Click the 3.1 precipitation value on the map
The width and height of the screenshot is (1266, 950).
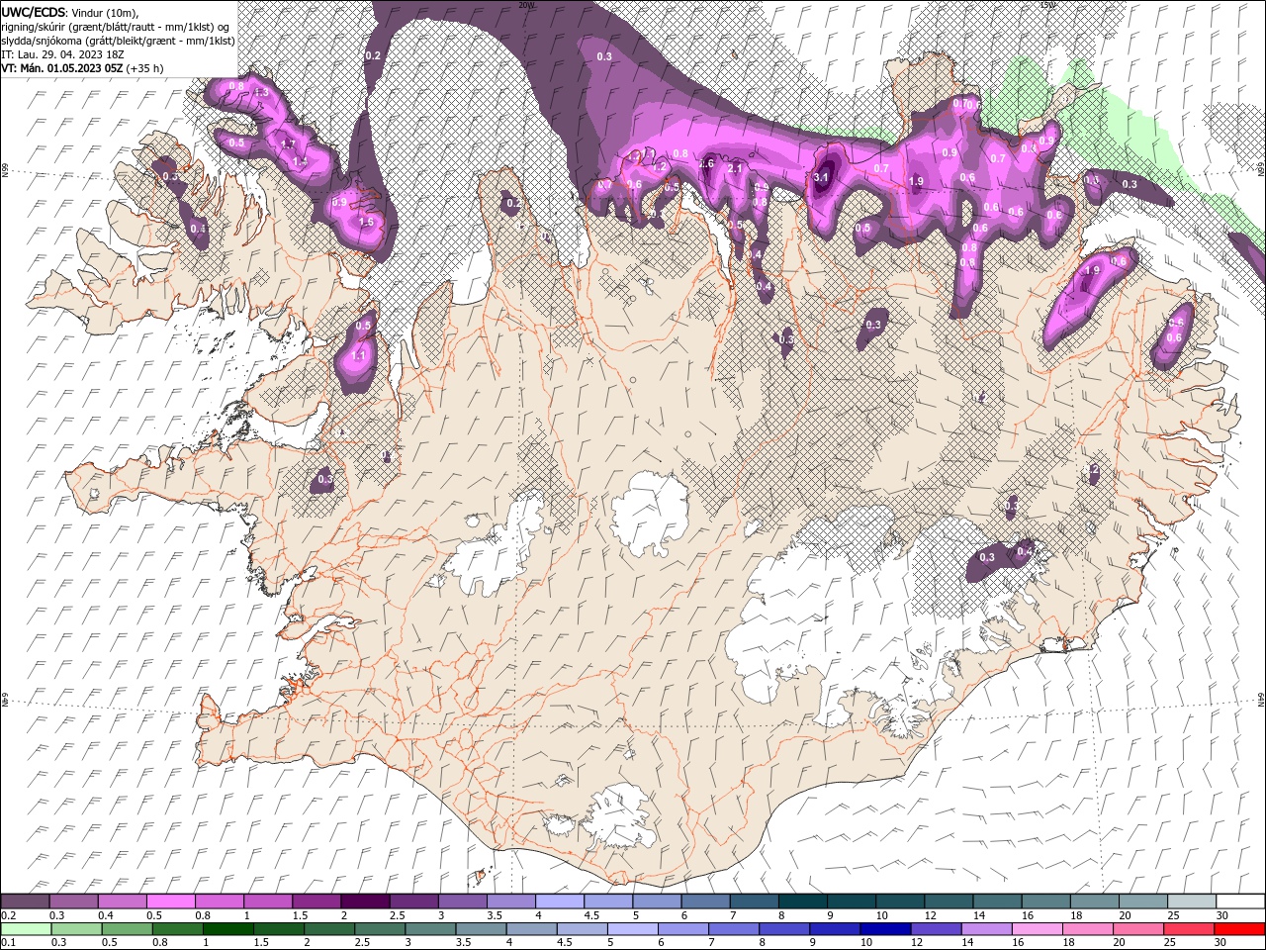point(821,178)
